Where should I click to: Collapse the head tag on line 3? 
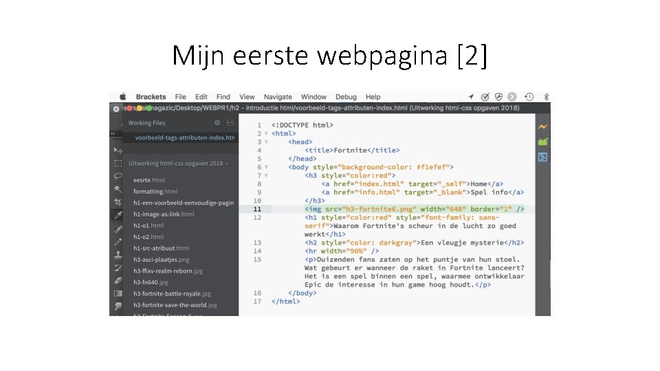266,142
